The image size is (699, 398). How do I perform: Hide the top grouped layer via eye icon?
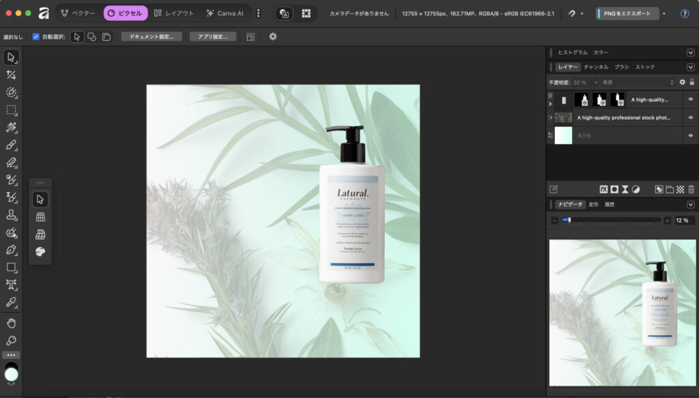[690, 100]
